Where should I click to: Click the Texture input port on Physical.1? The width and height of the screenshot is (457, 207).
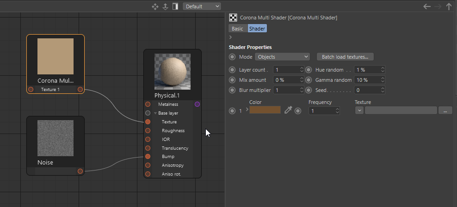[148, 122]
